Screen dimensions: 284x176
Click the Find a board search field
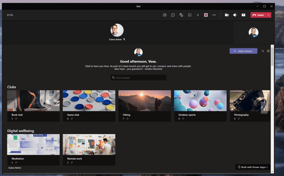[x=138, y=78]
